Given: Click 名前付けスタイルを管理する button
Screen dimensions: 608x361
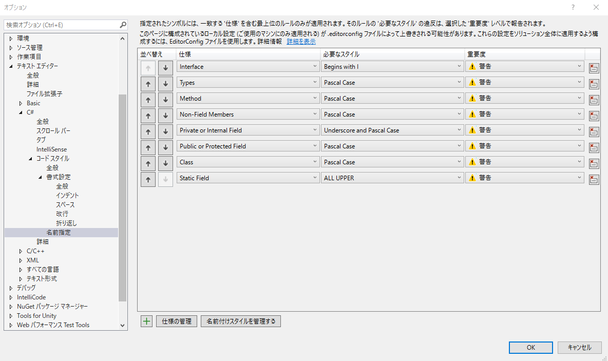Looking at the screenshot, I should [x=241, y=321].
